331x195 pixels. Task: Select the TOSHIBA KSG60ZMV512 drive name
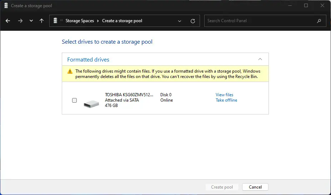tap(129, 94)
